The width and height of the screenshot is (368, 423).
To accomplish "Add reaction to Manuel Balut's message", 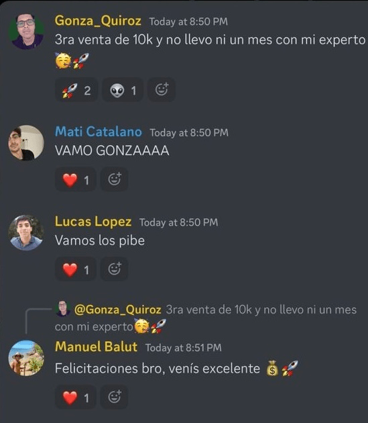I will click(114, 397).
